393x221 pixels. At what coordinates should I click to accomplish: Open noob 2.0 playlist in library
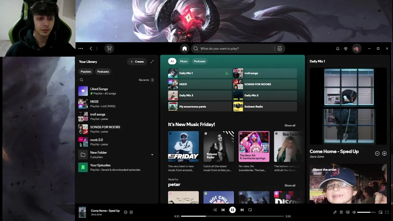click(117, 142)
